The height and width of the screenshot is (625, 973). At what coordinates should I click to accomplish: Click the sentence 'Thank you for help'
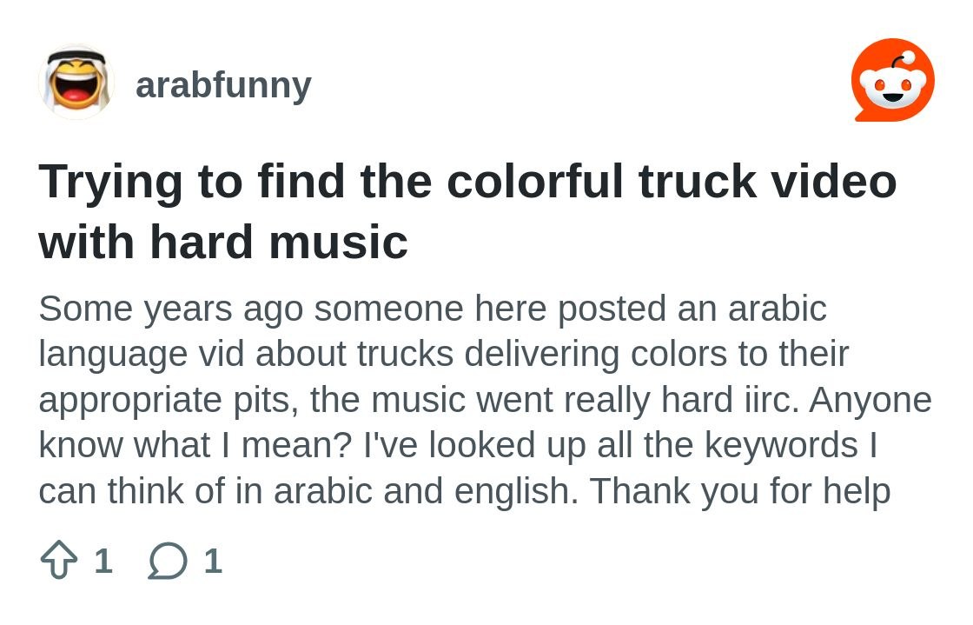(x=739, y=491)
